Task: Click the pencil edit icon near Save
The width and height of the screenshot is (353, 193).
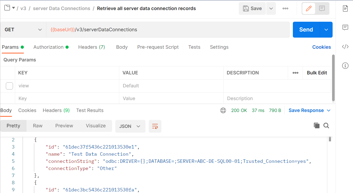Action: [x=308, y=8]
